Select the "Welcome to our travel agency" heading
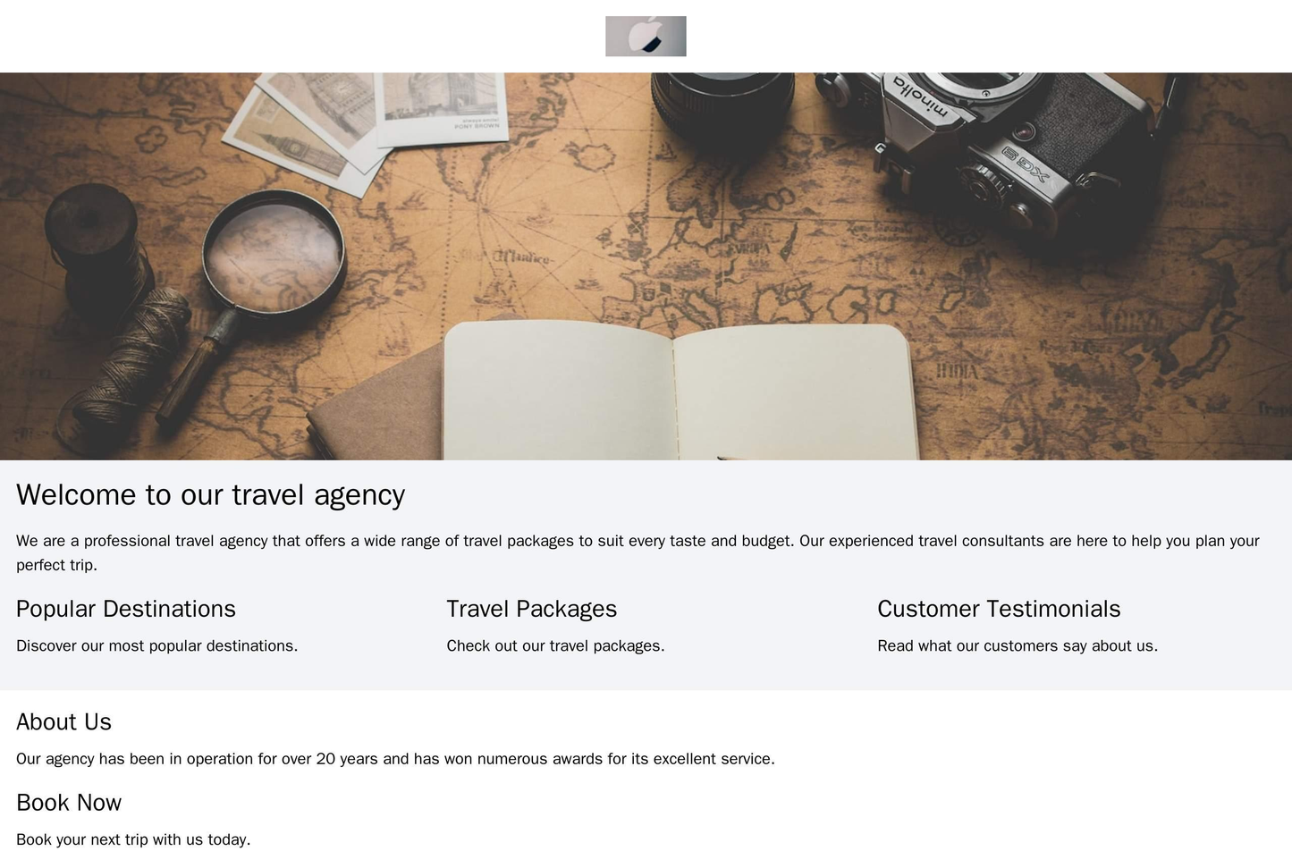Image resolution: width=1292 pixels, height=868 pixels. [210, 494]
